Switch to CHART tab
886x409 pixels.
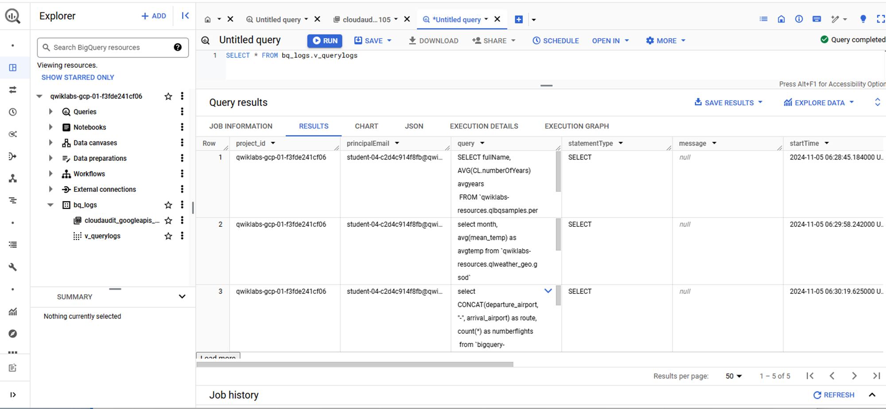click(366, 126)
